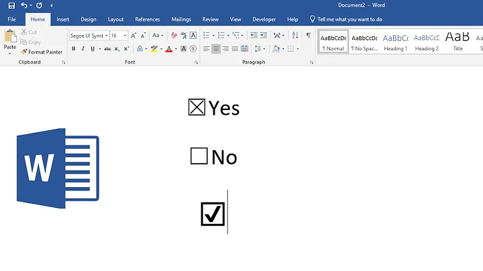Open the File menu

coord(11,19)
